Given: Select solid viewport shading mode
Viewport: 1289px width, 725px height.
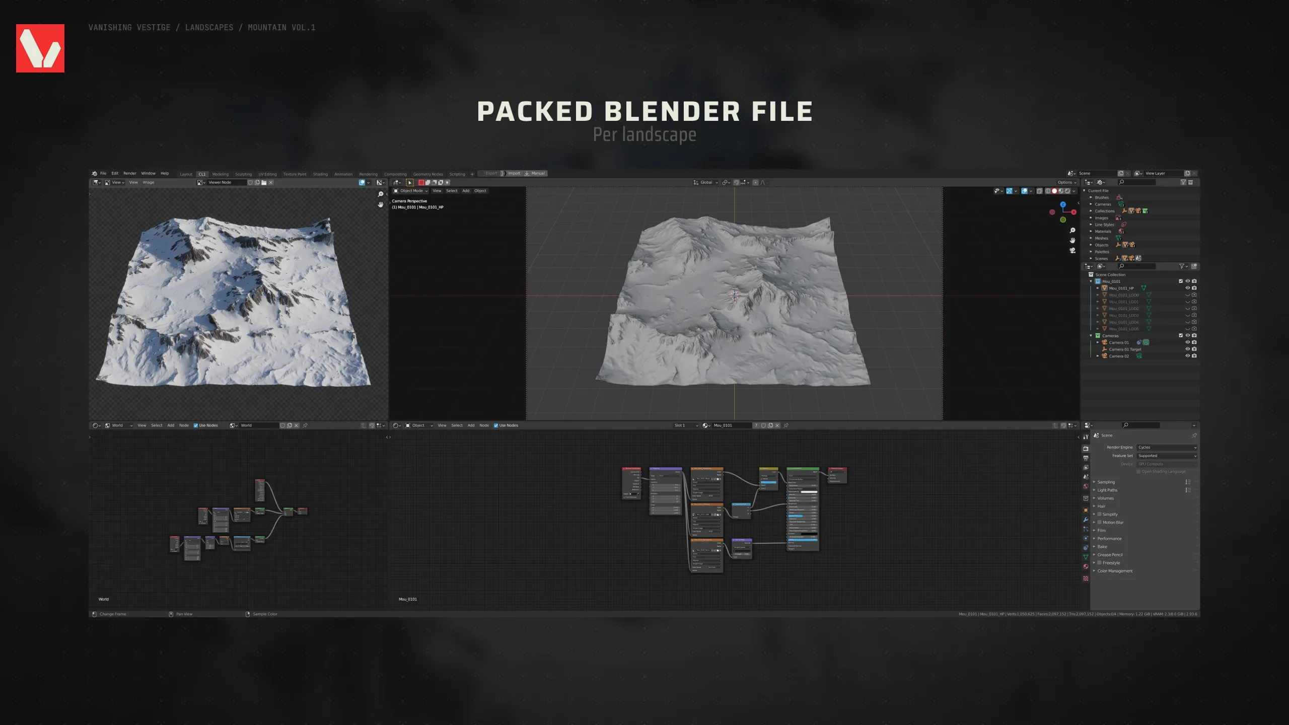Looking at the screenshot, I should 1054,191.
